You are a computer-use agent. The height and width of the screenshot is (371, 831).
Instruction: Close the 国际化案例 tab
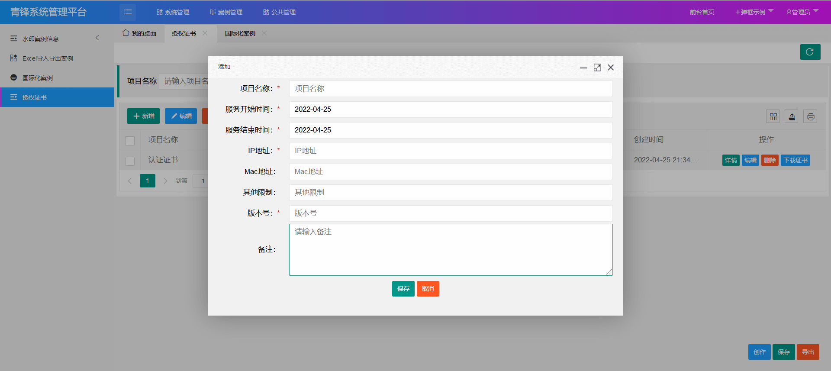click(x=264, y=33)
